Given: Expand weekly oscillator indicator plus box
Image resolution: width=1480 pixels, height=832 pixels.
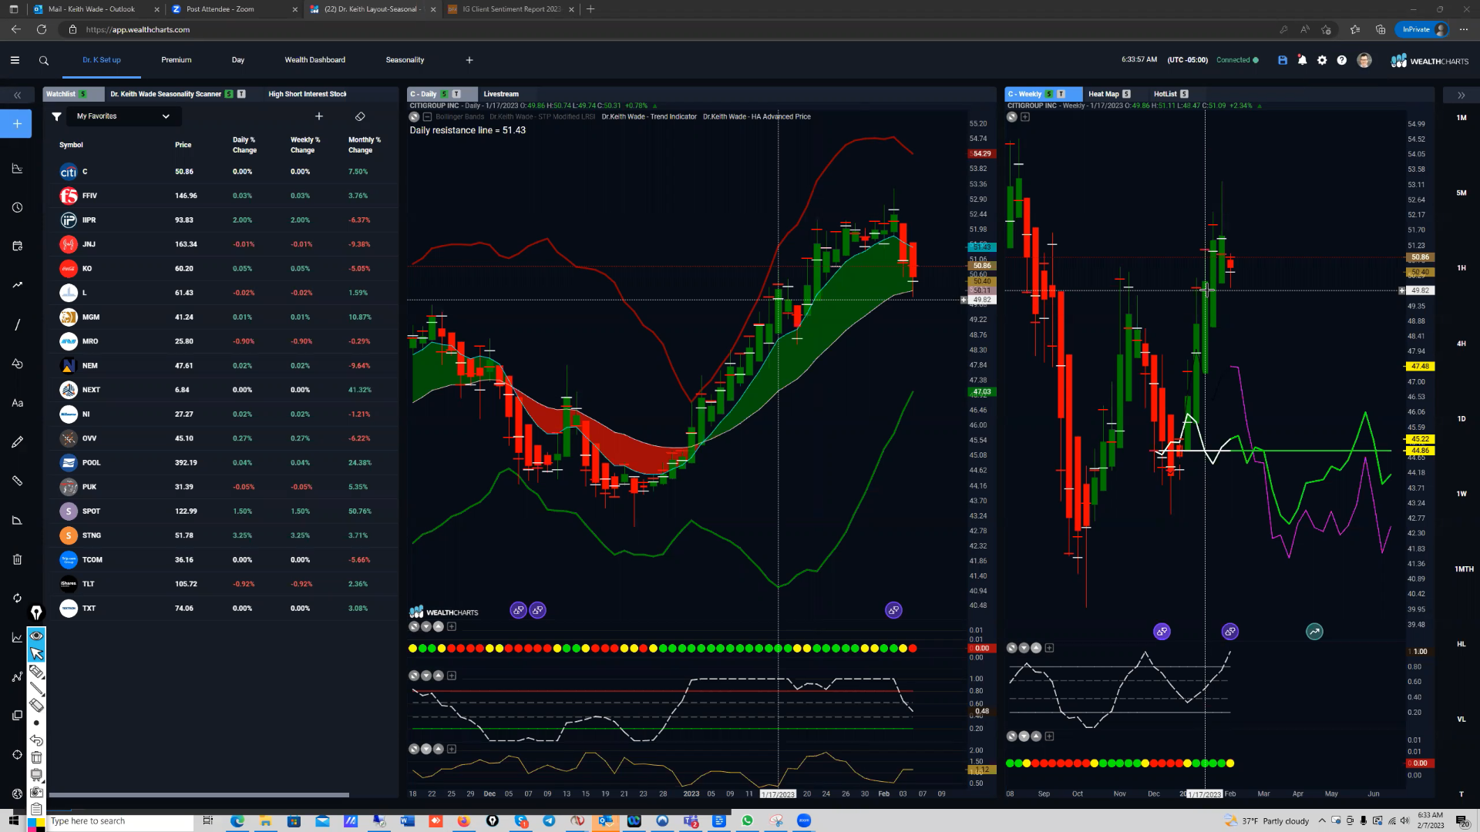Looking at the screenshot, I should click(x=1049, y=648).
